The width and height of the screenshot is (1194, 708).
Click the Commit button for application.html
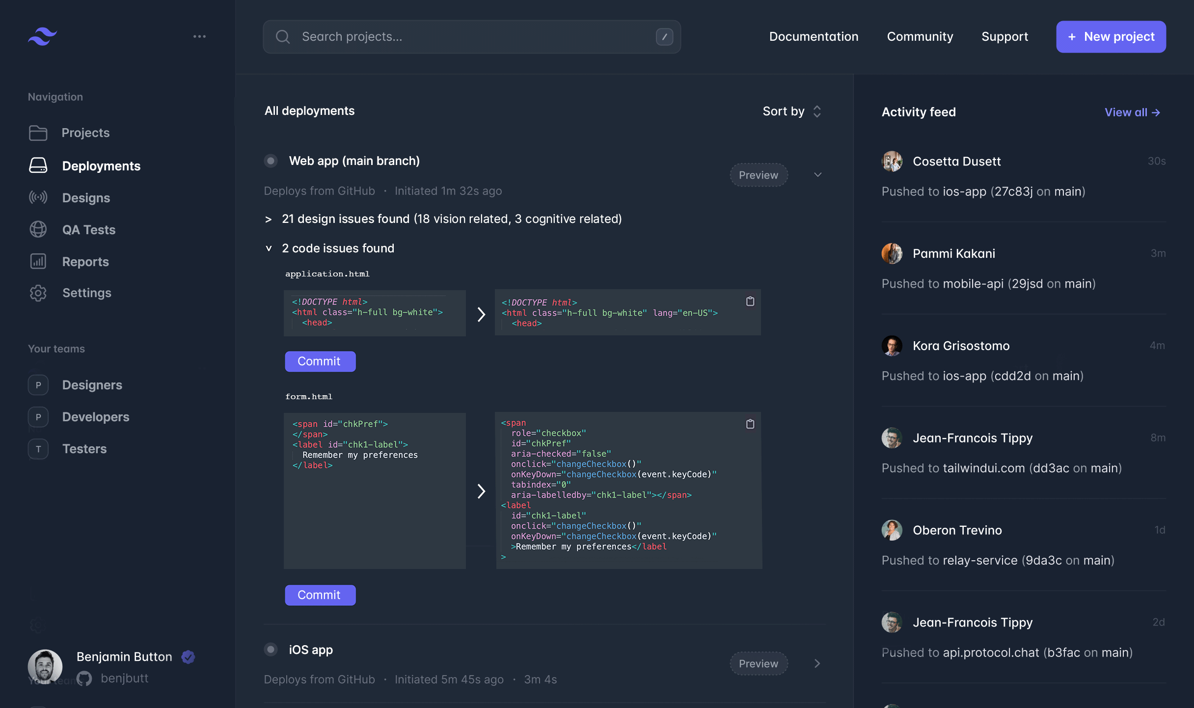319,361
